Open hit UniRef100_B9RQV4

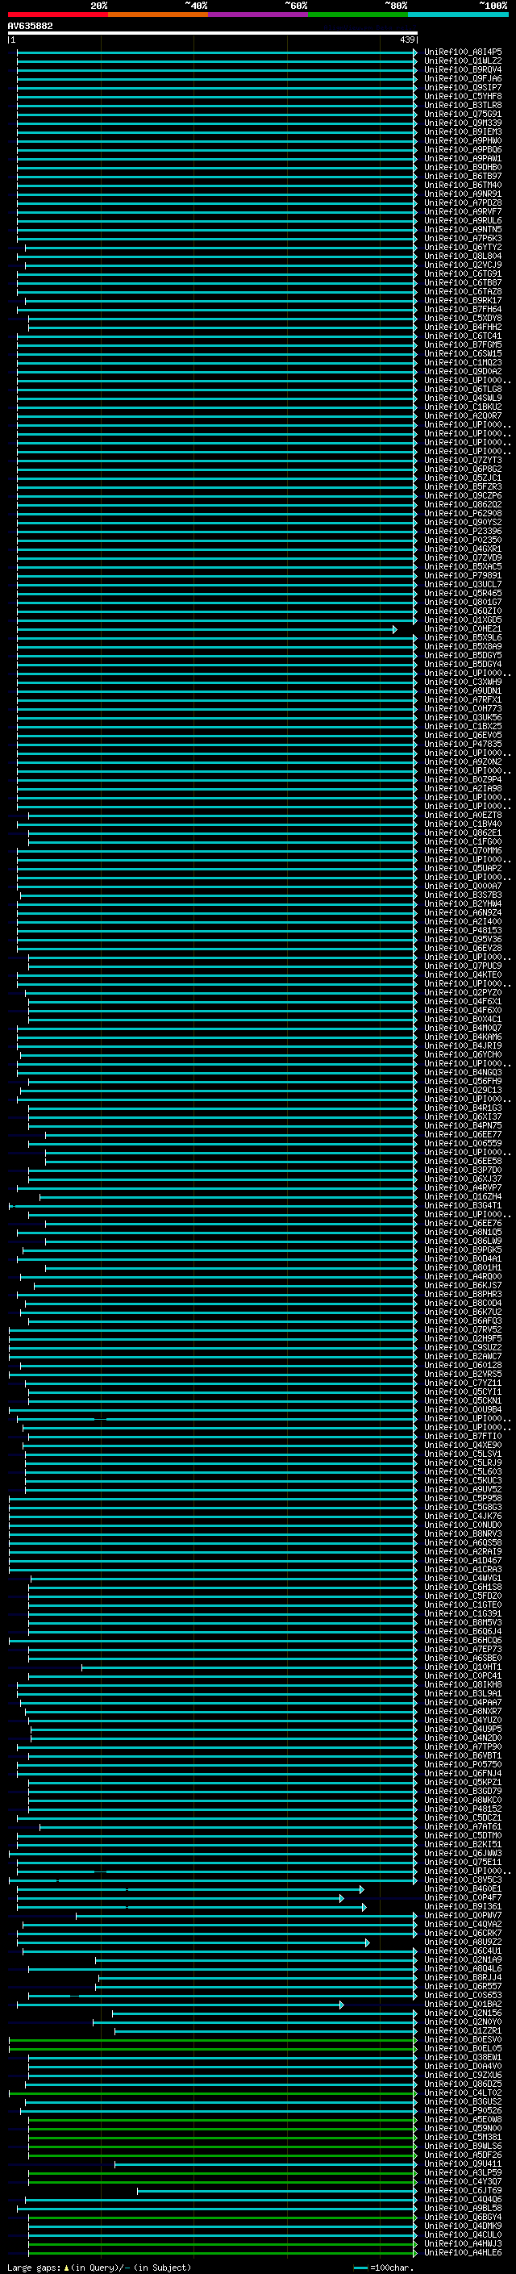tap(462, 69)
